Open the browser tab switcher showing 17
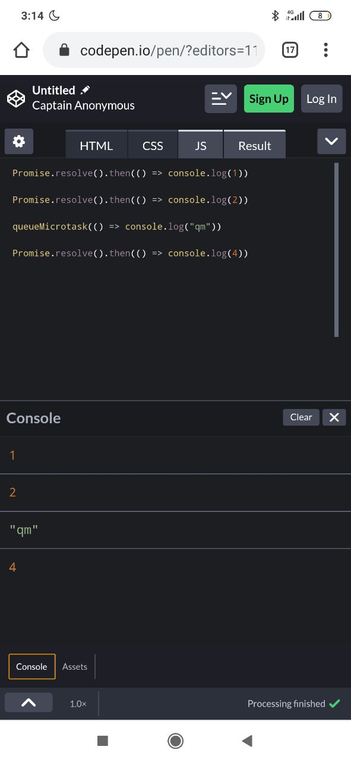This screenshot has height=762, width=351. pos(290,51)
